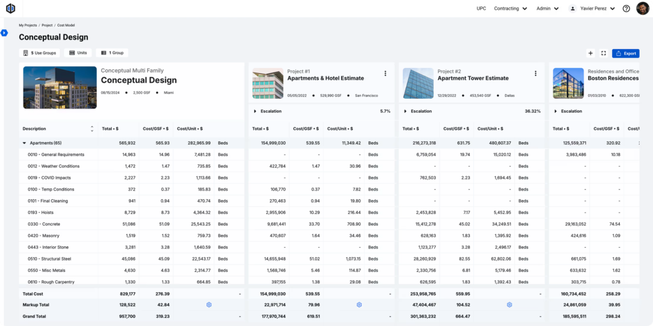Open the kebab menu for Apartments & Hotel Estimate
Viewport: 653px width, 326px height.
[x=385, y=74]
